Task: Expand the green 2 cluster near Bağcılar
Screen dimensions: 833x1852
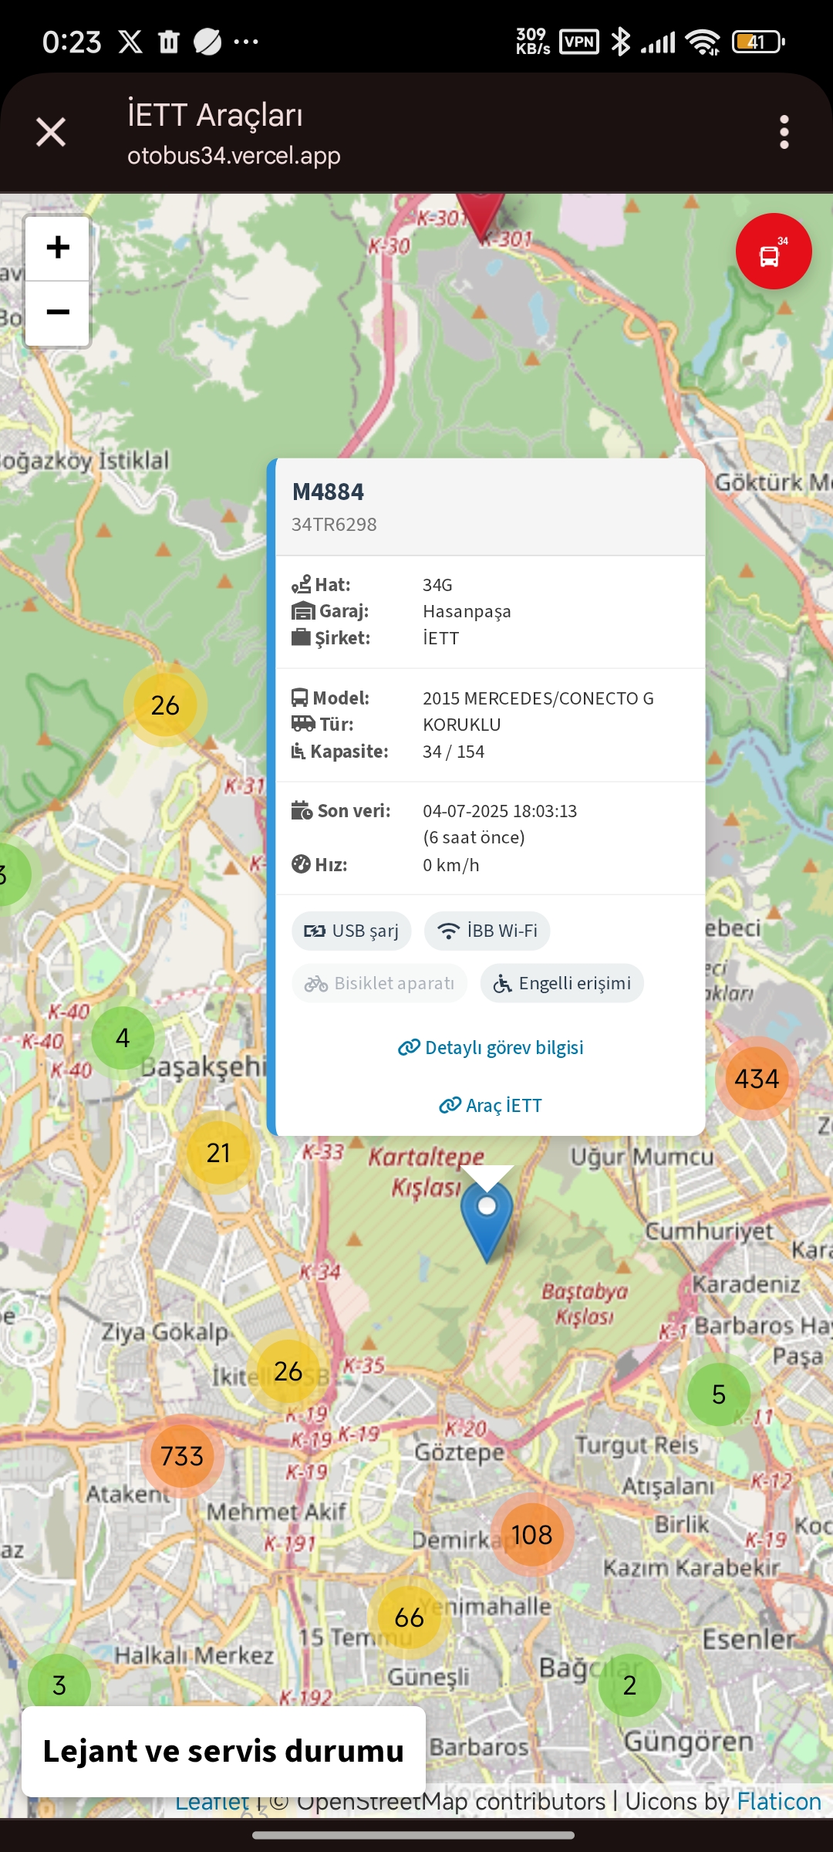Action: point(629,1685)
